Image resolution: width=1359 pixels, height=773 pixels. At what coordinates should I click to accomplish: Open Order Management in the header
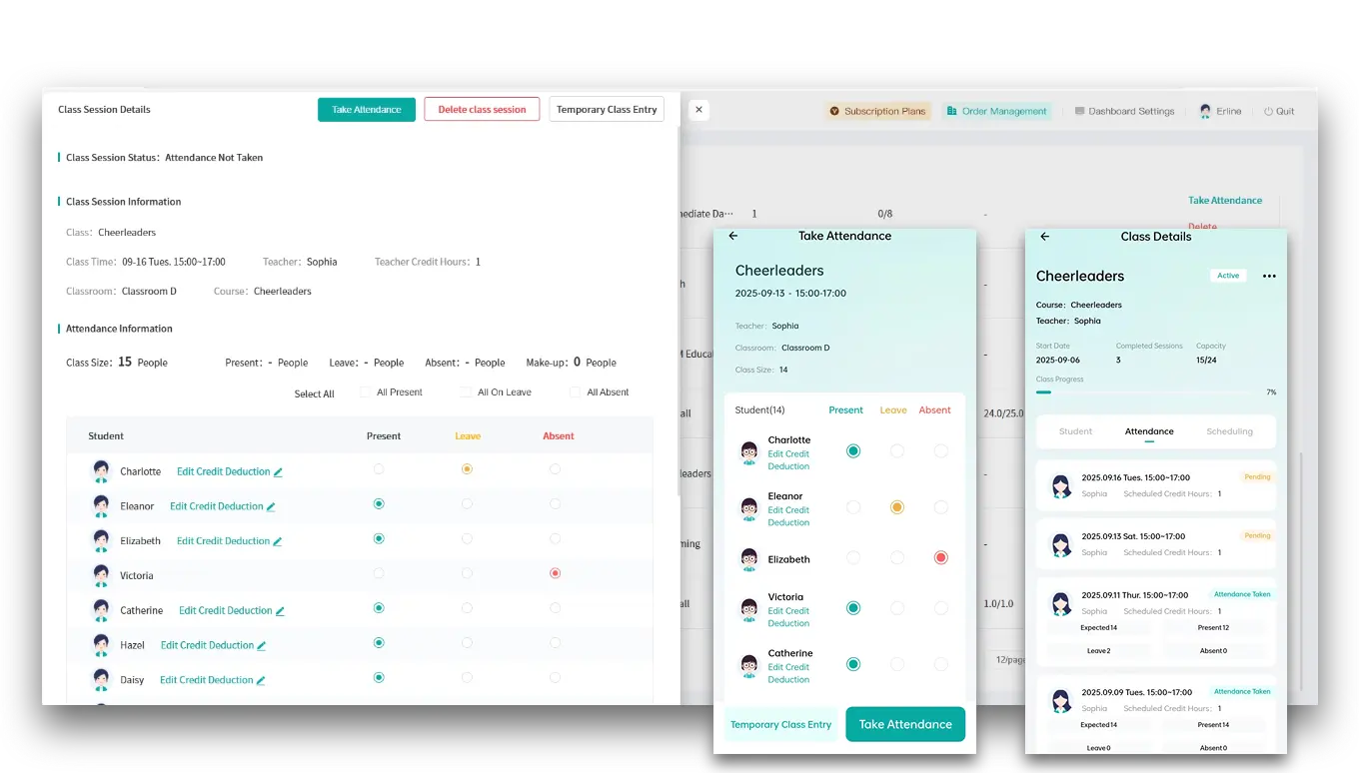(x=996, y=111)
